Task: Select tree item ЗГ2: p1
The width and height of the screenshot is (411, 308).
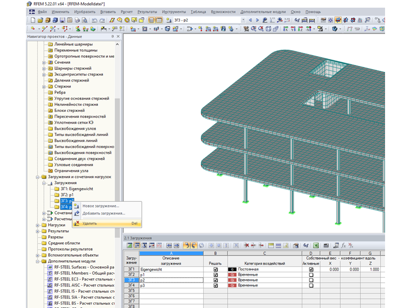Action: (x=67, y=195)
